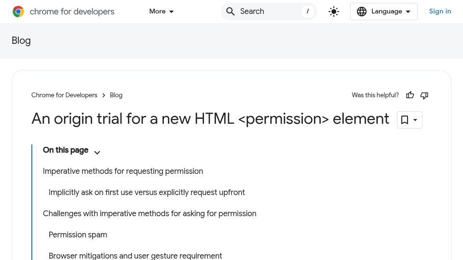Open the Blog breadcrumb link
Viewport: 463px width, 260px height.
point(116,95)
